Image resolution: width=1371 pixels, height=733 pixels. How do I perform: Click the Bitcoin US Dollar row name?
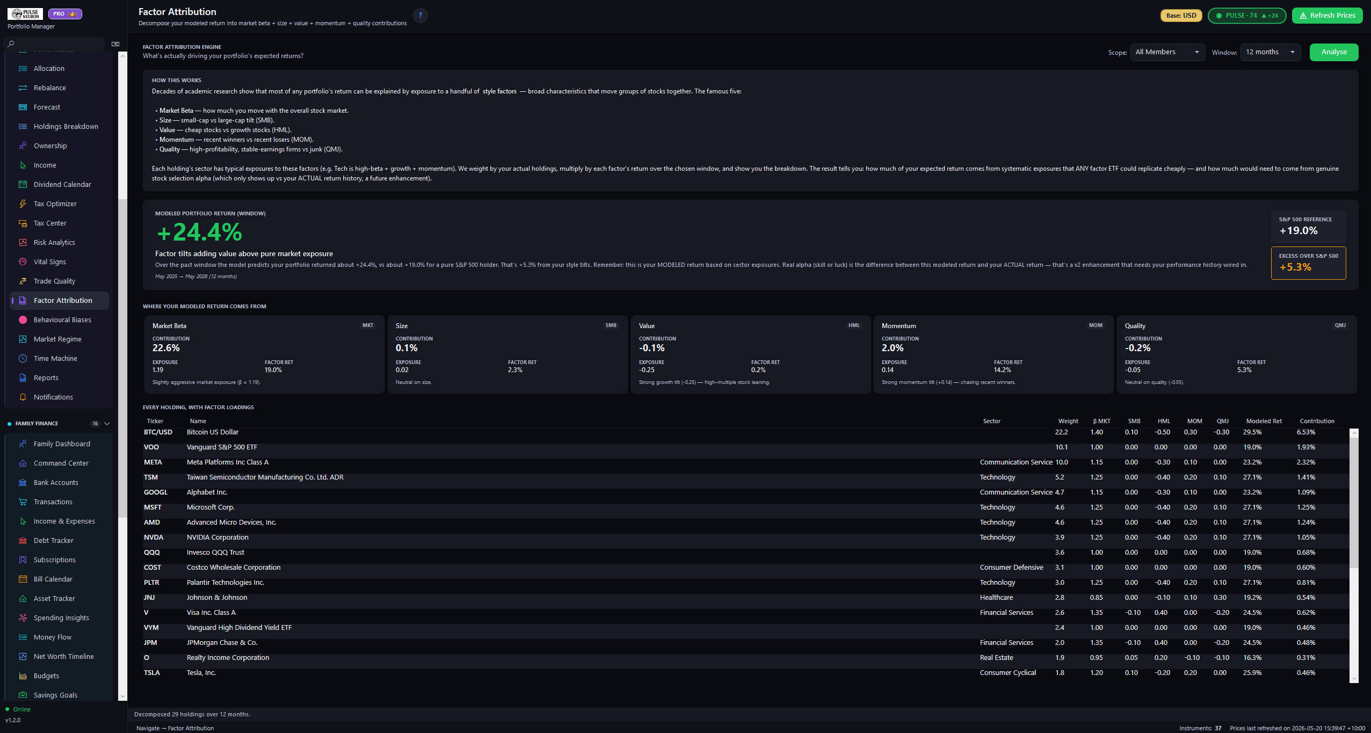[213, 432]
